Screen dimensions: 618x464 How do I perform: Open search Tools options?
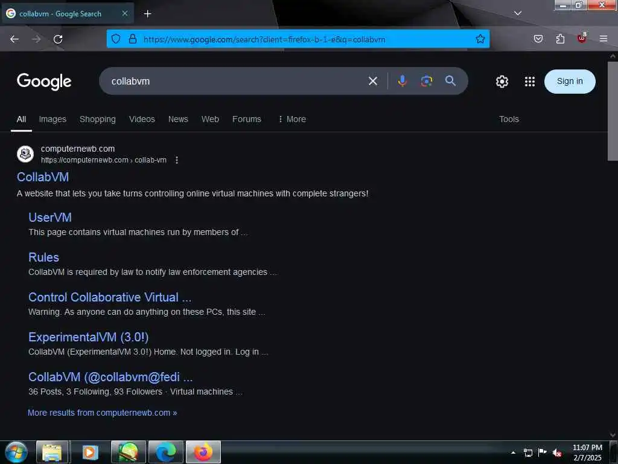pos(509,119)
